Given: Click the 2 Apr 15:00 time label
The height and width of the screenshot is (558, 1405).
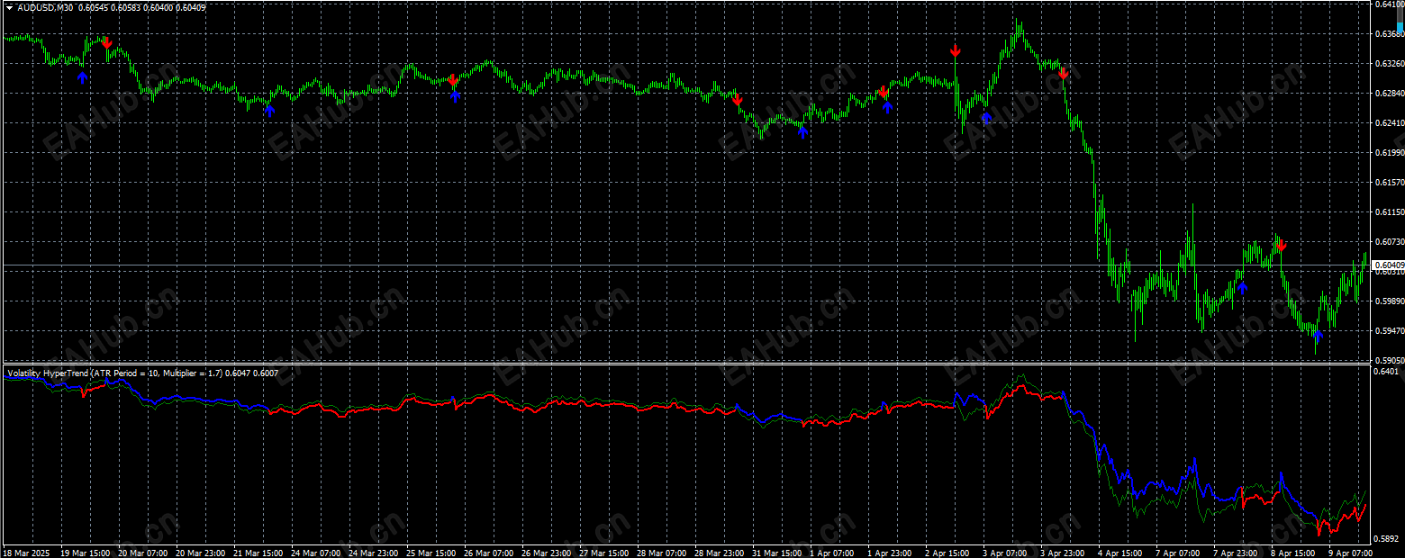Looking at the screenshot, I should pyautogui.click(x=948, y=552).
